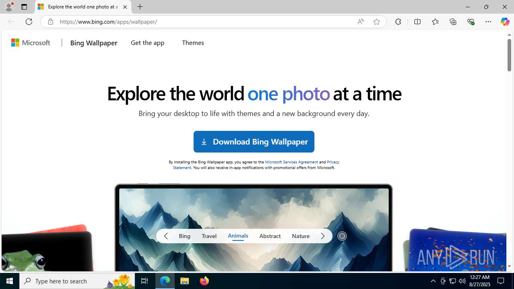Open Collections icon in toolbar
The image size is (514, 289).
tap(453, 22)
